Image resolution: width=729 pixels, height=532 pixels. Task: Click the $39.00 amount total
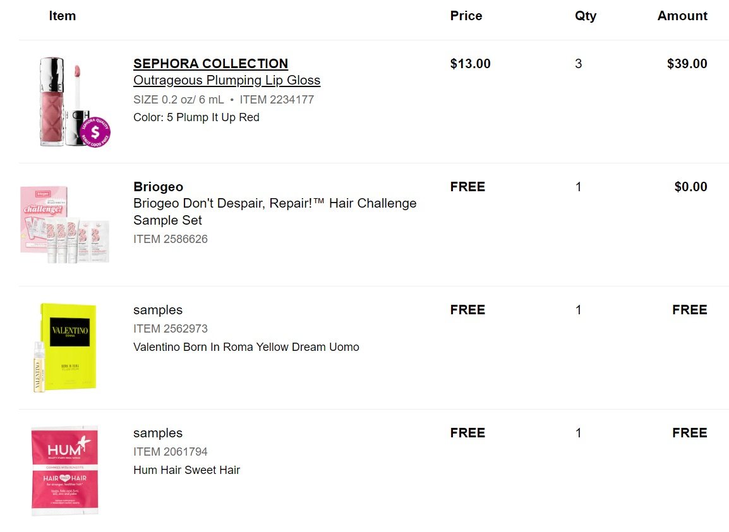pos(687,64)
